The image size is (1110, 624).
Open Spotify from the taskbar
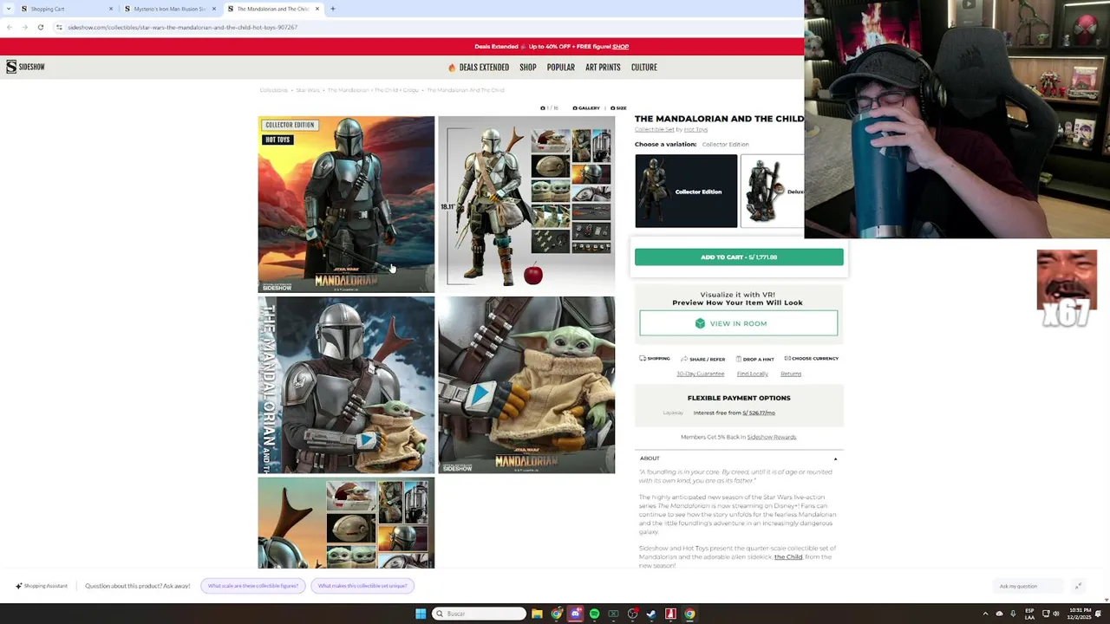tap(594, 614)
